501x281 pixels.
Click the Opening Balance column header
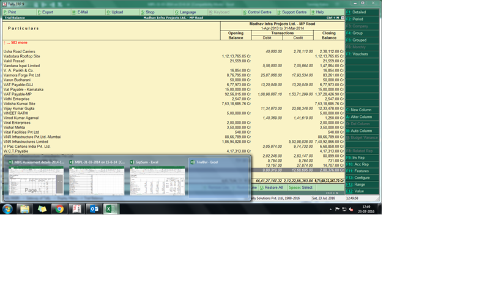pos(236,35)
